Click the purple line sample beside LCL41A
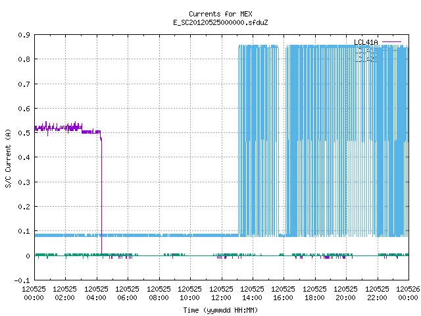Viewport: 421px width, 316px height. point(391,42)
